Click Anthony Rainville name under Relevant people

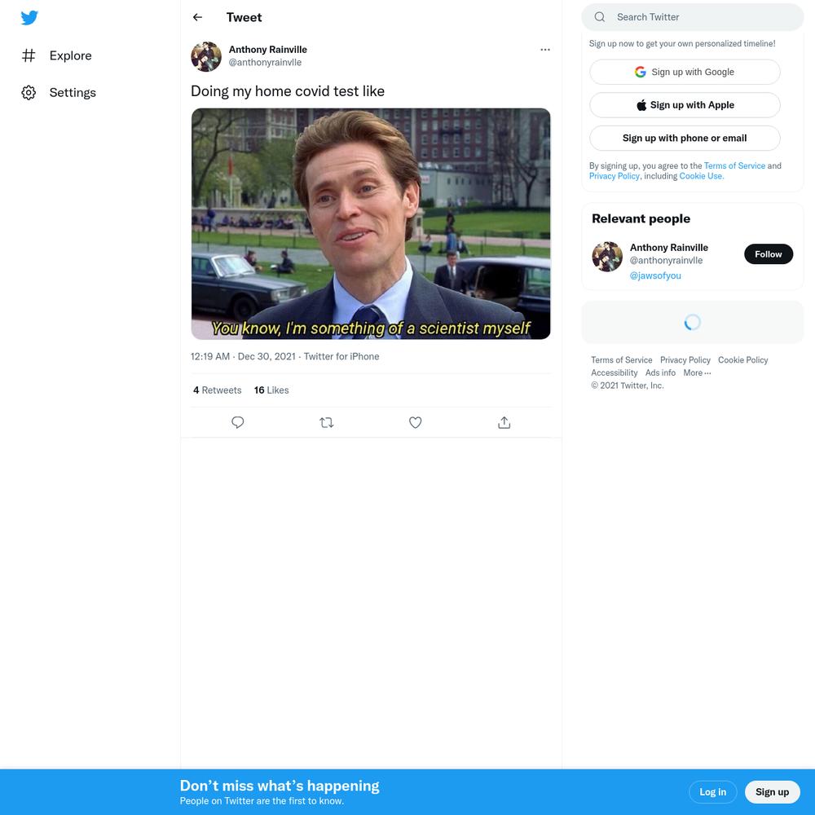pos(668,248)
